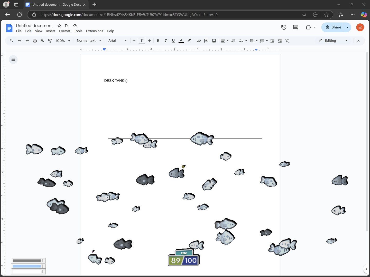
Task: Open the Arial font dropdown
Action: click(117, 41)
